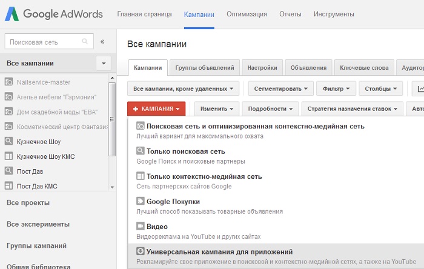Click the icon beside Nailservice-master campaign
Viewport: 424px width, 269px height.
click(x=8, y=82)
